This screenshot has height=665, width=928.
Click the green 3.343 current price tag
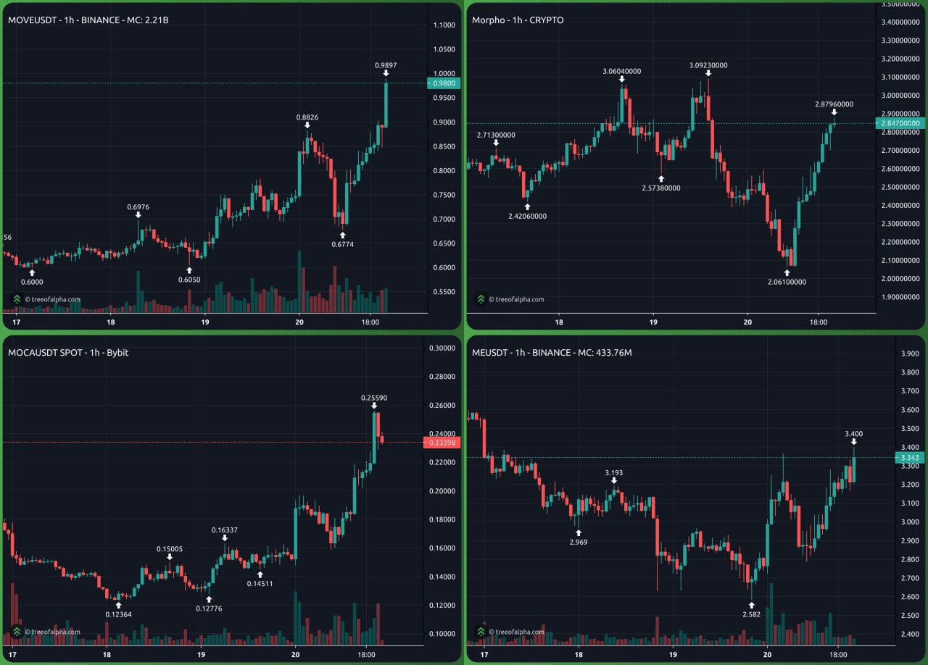(x=909, y=457)
